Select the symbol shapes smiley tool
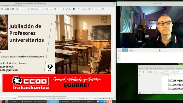Screen dimensions: 183x103 (55, 9)
